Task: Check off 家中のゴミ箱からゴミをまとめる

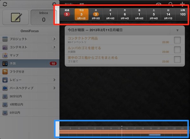Action: tap(177, 59)
